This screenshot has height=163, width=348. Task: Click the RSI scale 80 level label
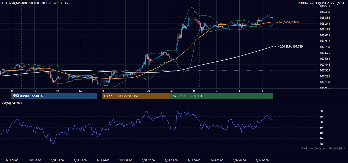pos(321,111)
